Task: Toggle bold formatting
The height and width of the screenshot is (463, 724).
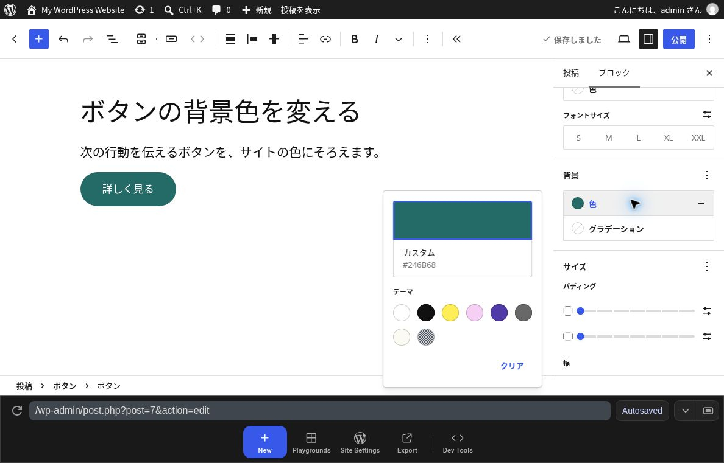Action: pyautogui.click(x=355, y=39)
